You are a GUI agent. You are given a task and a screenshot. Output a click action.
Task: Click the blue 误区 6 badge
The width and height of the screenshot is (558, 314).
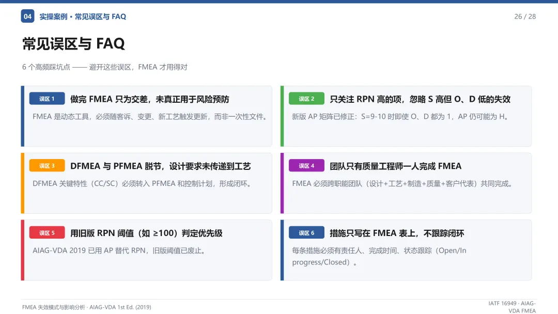point(306,232)
